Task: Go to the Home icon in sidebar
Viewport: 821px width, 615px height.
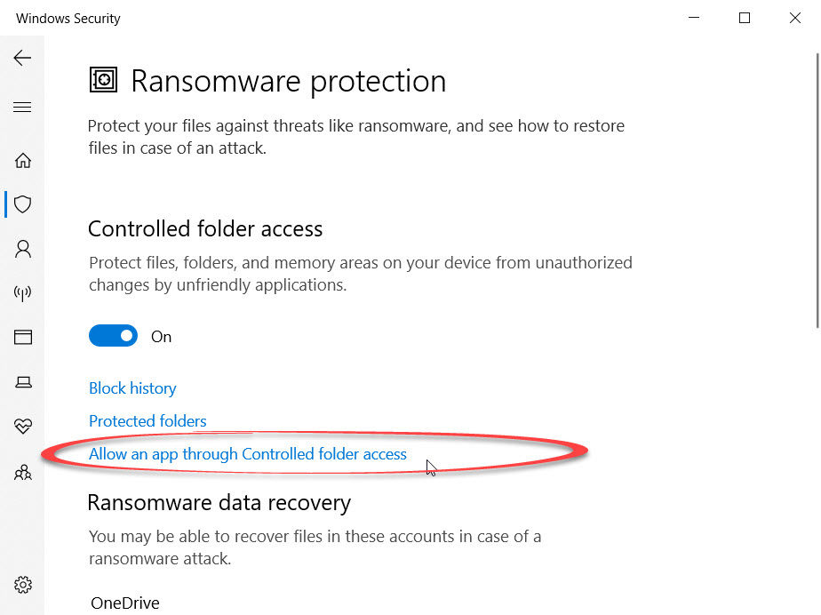Action: (x=22, y=160)
